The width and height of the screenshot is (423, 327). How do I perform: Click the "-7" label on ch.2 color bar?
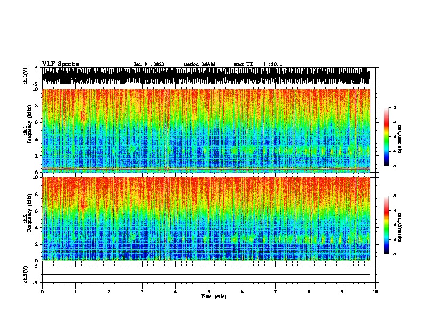(394, 254)
